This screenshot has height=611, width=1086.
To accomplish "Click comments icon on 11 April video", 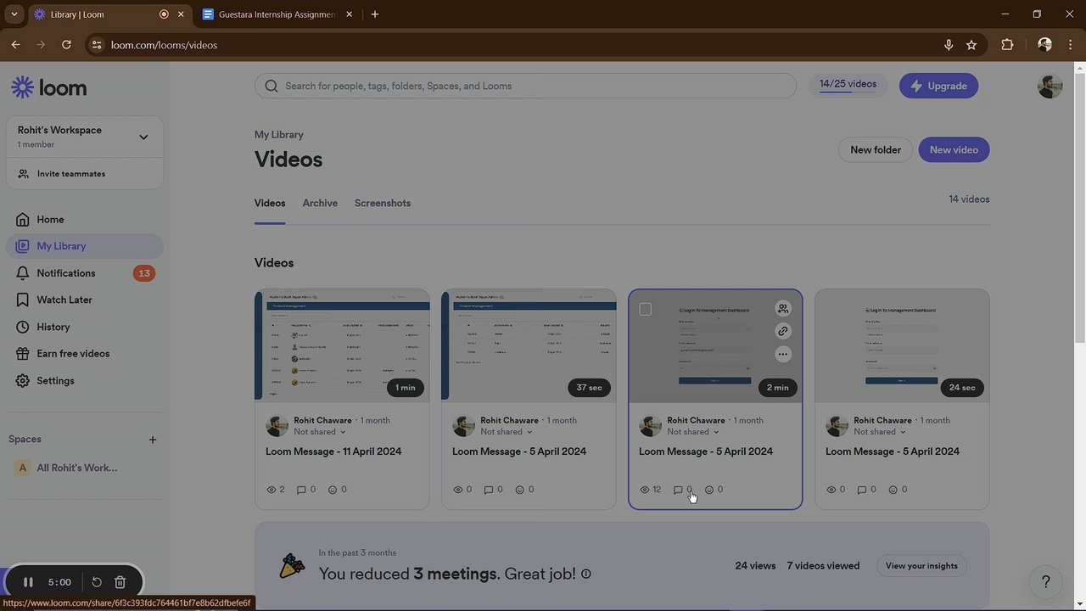I will (301, 490).
